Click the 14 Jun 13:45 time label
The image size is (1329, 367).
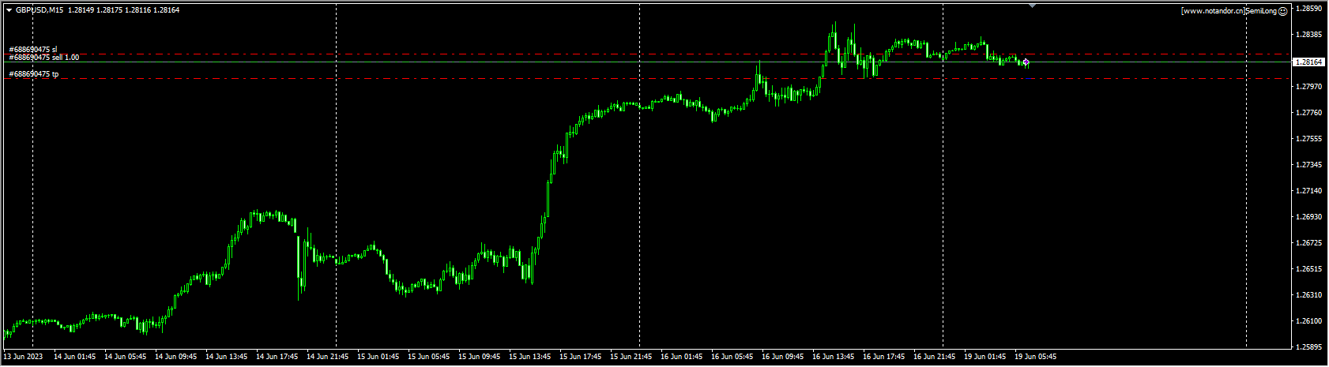226,357
